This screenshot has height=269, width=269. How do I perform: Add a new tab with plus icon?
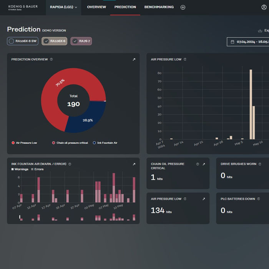183,7
